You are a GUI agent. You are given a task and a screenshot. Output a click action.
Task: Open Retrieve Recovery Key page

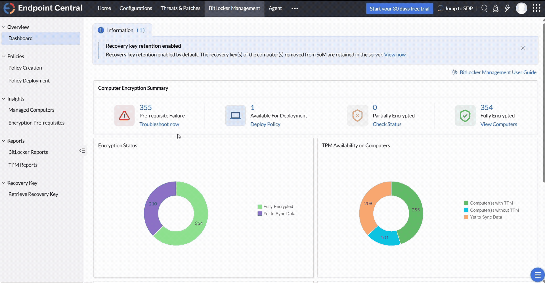pos(33,194)
